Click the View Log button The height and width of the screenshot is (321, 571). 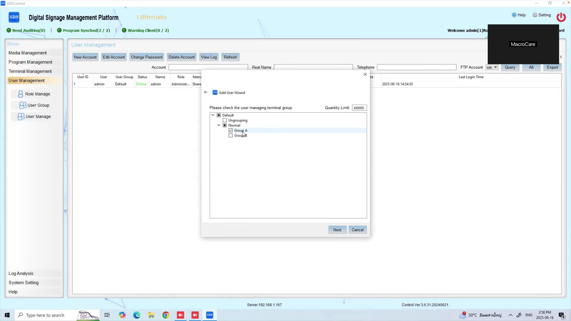pos(209,57)
